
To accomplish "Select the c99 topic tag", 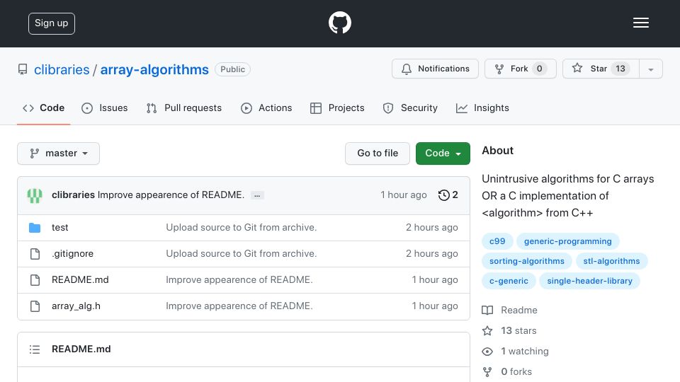I will coord(497,241).
